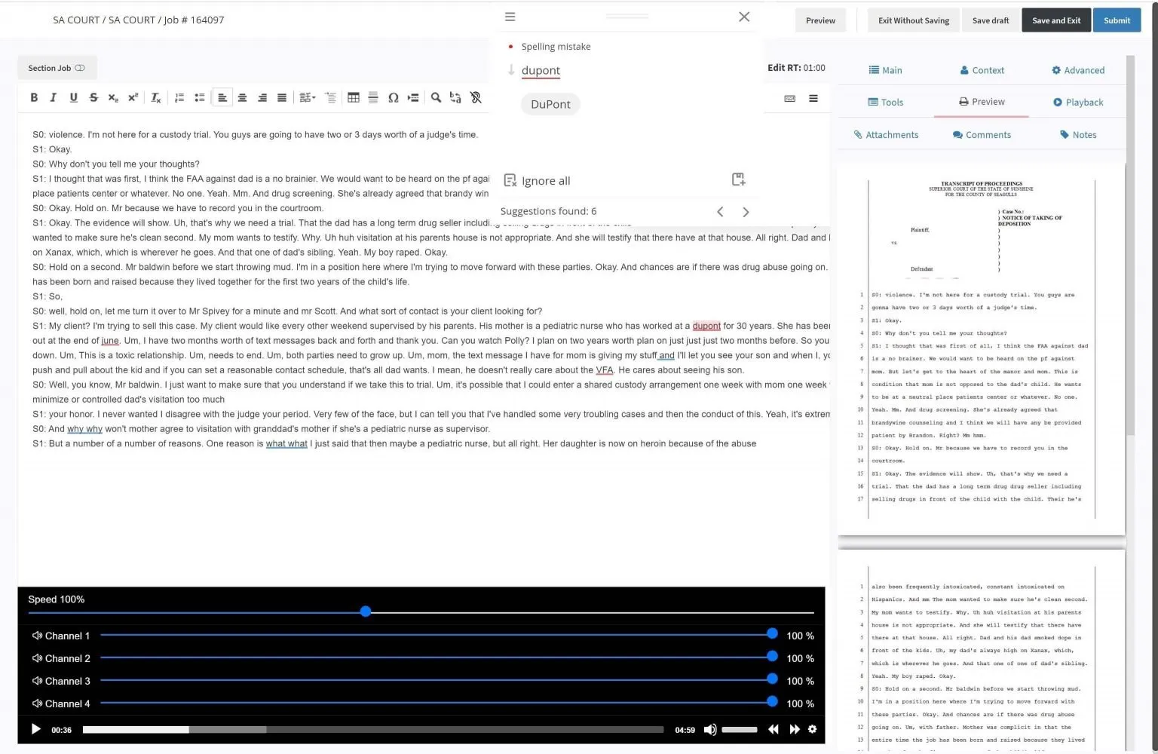Go back to the previous spelling suggestion
This screenshot has width=1158, height=754.
click(720, 212)
